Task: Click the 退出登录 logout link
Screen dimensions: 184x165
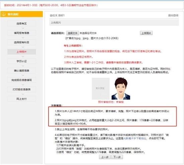Action: tap(173, 15)
